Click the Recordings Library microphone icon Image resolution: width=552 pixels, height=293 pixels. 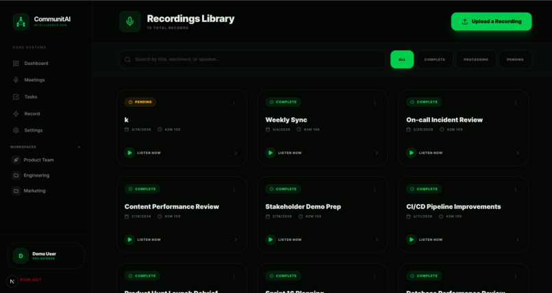(130, 21)
